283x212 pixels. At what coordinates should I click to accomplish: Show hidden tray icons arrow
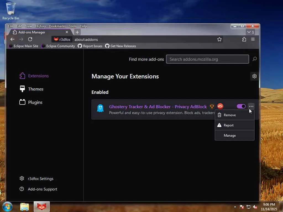tap(235, 207)
